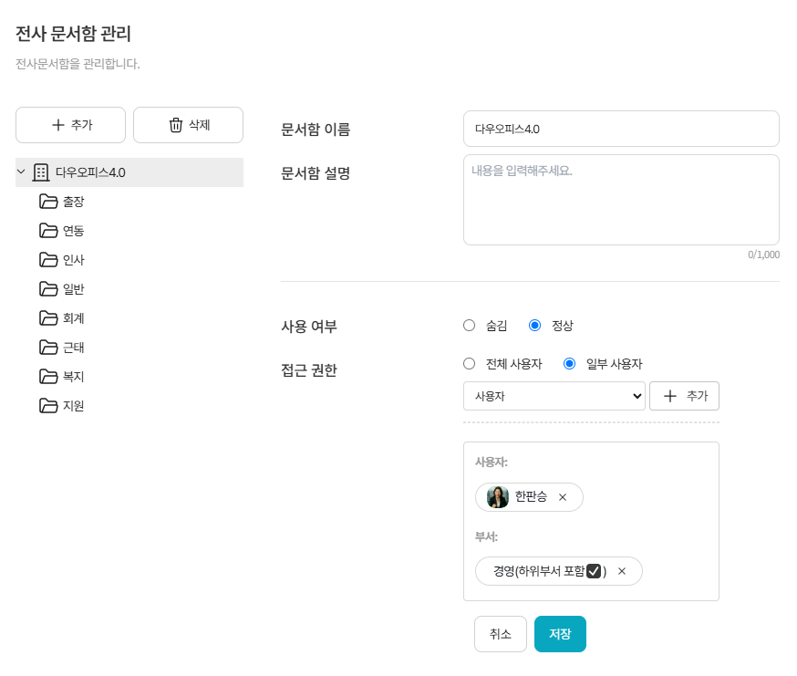Remove 경영 department with the X icon
This screenshot has height=676, width=797.
click(622, 571)
